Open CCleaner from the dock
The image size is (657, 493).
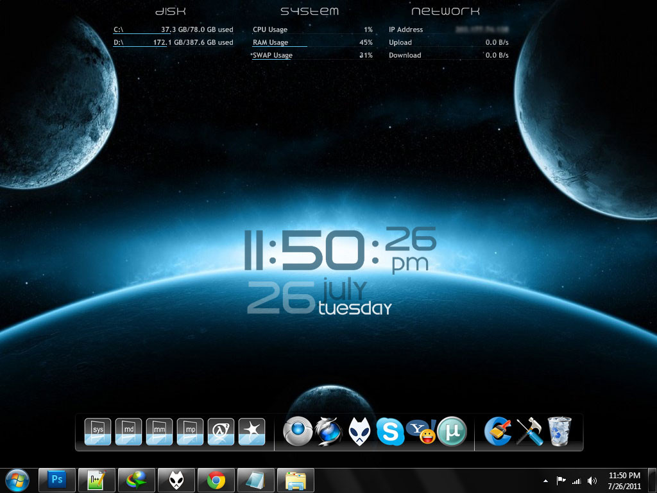498,431
